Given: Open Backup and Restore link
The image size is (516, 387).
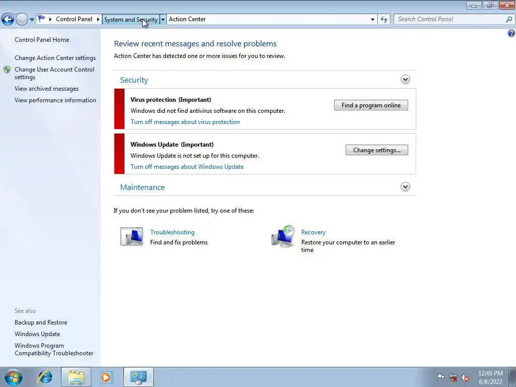Looking at the screenshot, I should (x=41, y=322).
